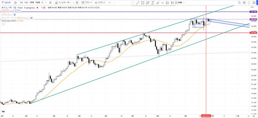Click the 118.000 price axis label
The width and height of the screenshot is (258, 118).
[253, 93]
